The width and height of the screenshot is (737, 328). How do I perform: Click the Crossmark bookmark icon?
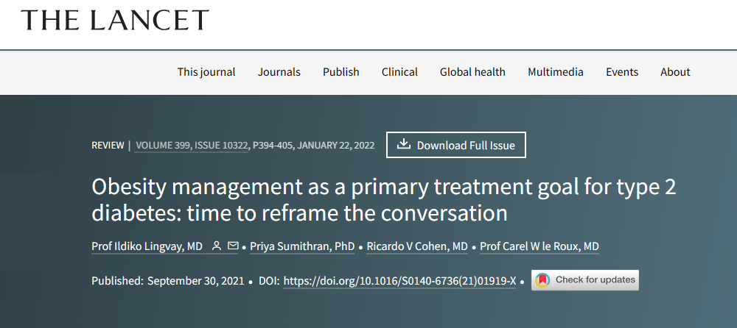point(542,280)
